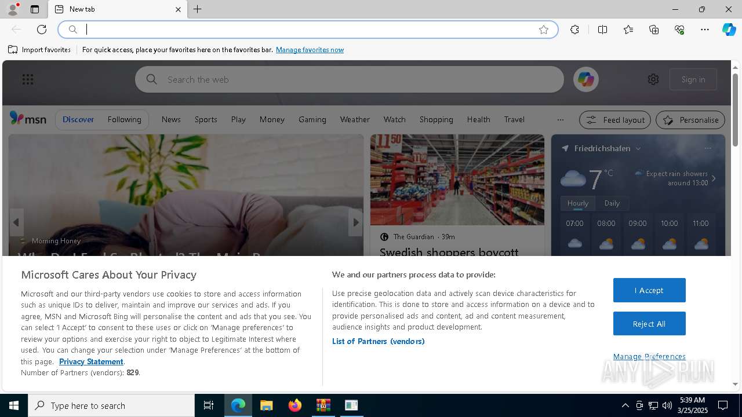742x417 pixels.
Task: Close the New tab tab
Action: [178, 9]
